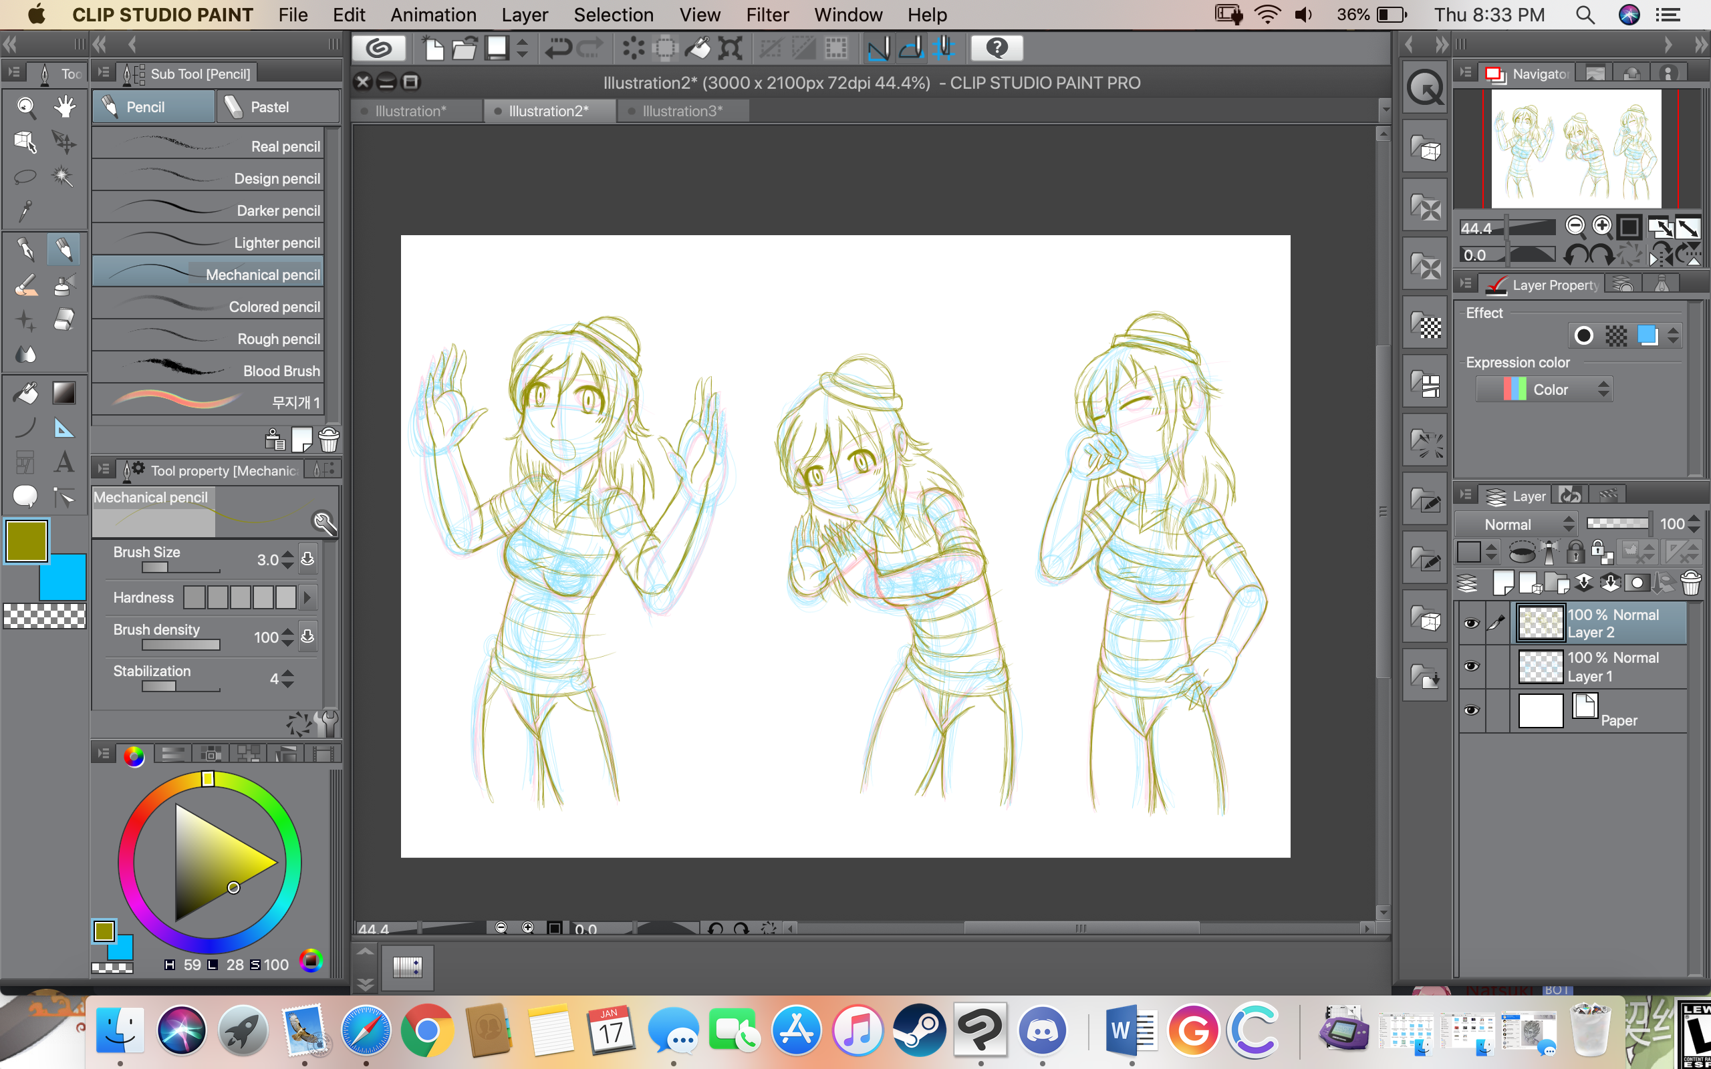Select the Lasso selection tool
This screenshot has height=1069, width=1711.
click(25, 176)
